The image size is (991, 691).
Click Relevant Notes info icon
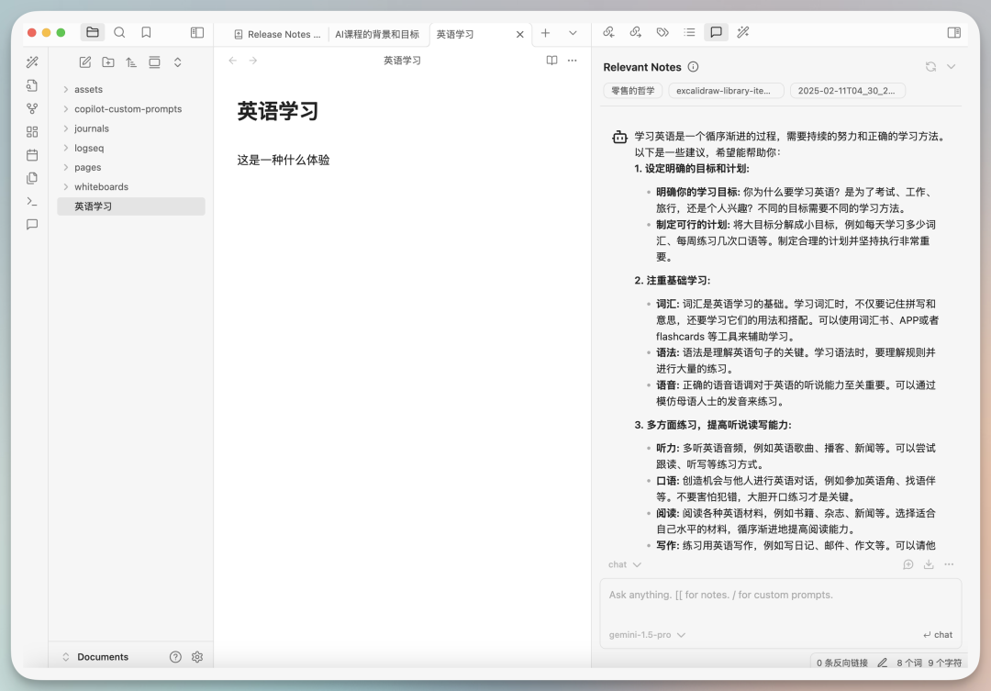coord(694,67)
